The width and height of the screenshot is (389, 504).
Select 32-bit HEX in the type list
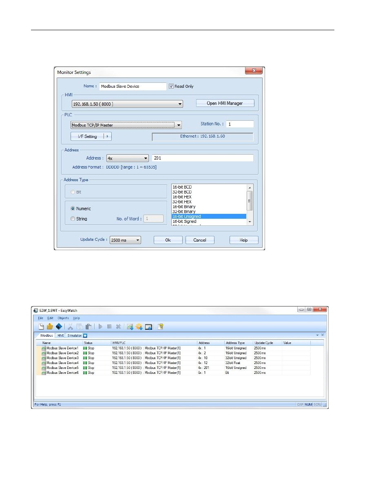tap(209, 202)
